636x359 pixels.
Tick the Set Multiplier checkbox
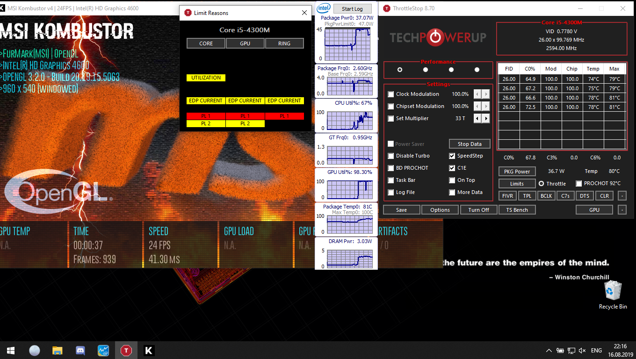coord(391,118)
